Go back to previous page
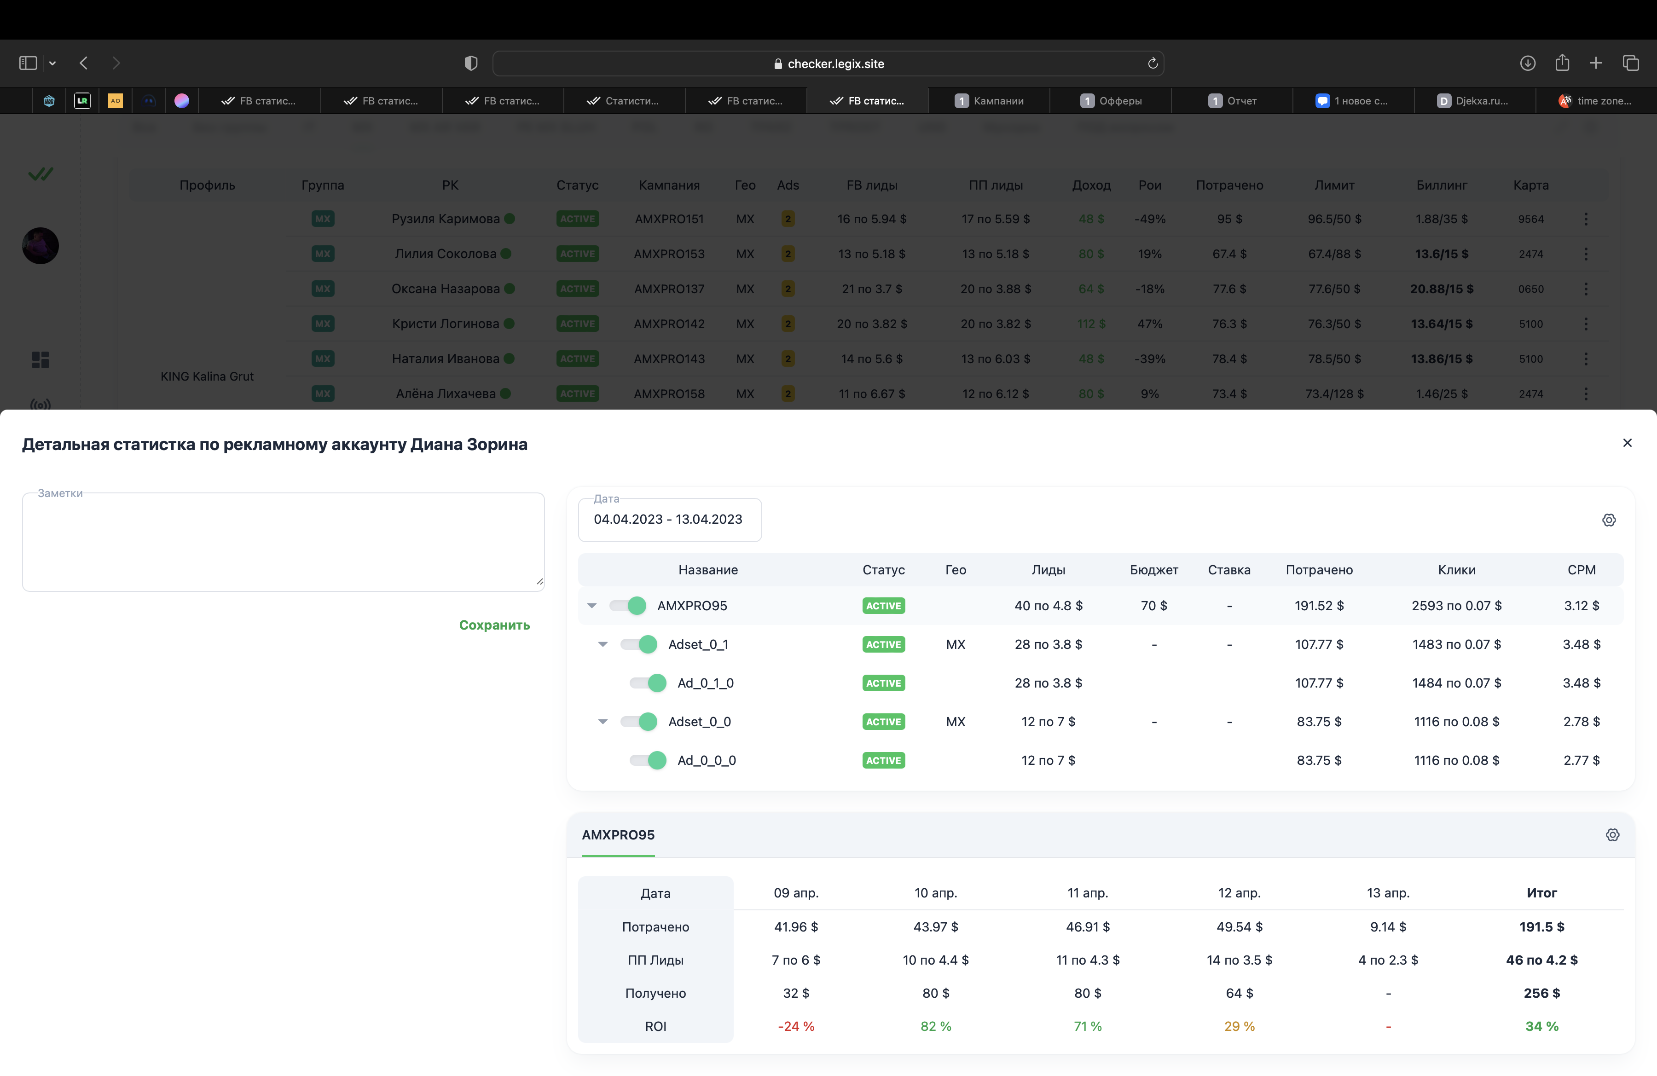 pos(84,64)
